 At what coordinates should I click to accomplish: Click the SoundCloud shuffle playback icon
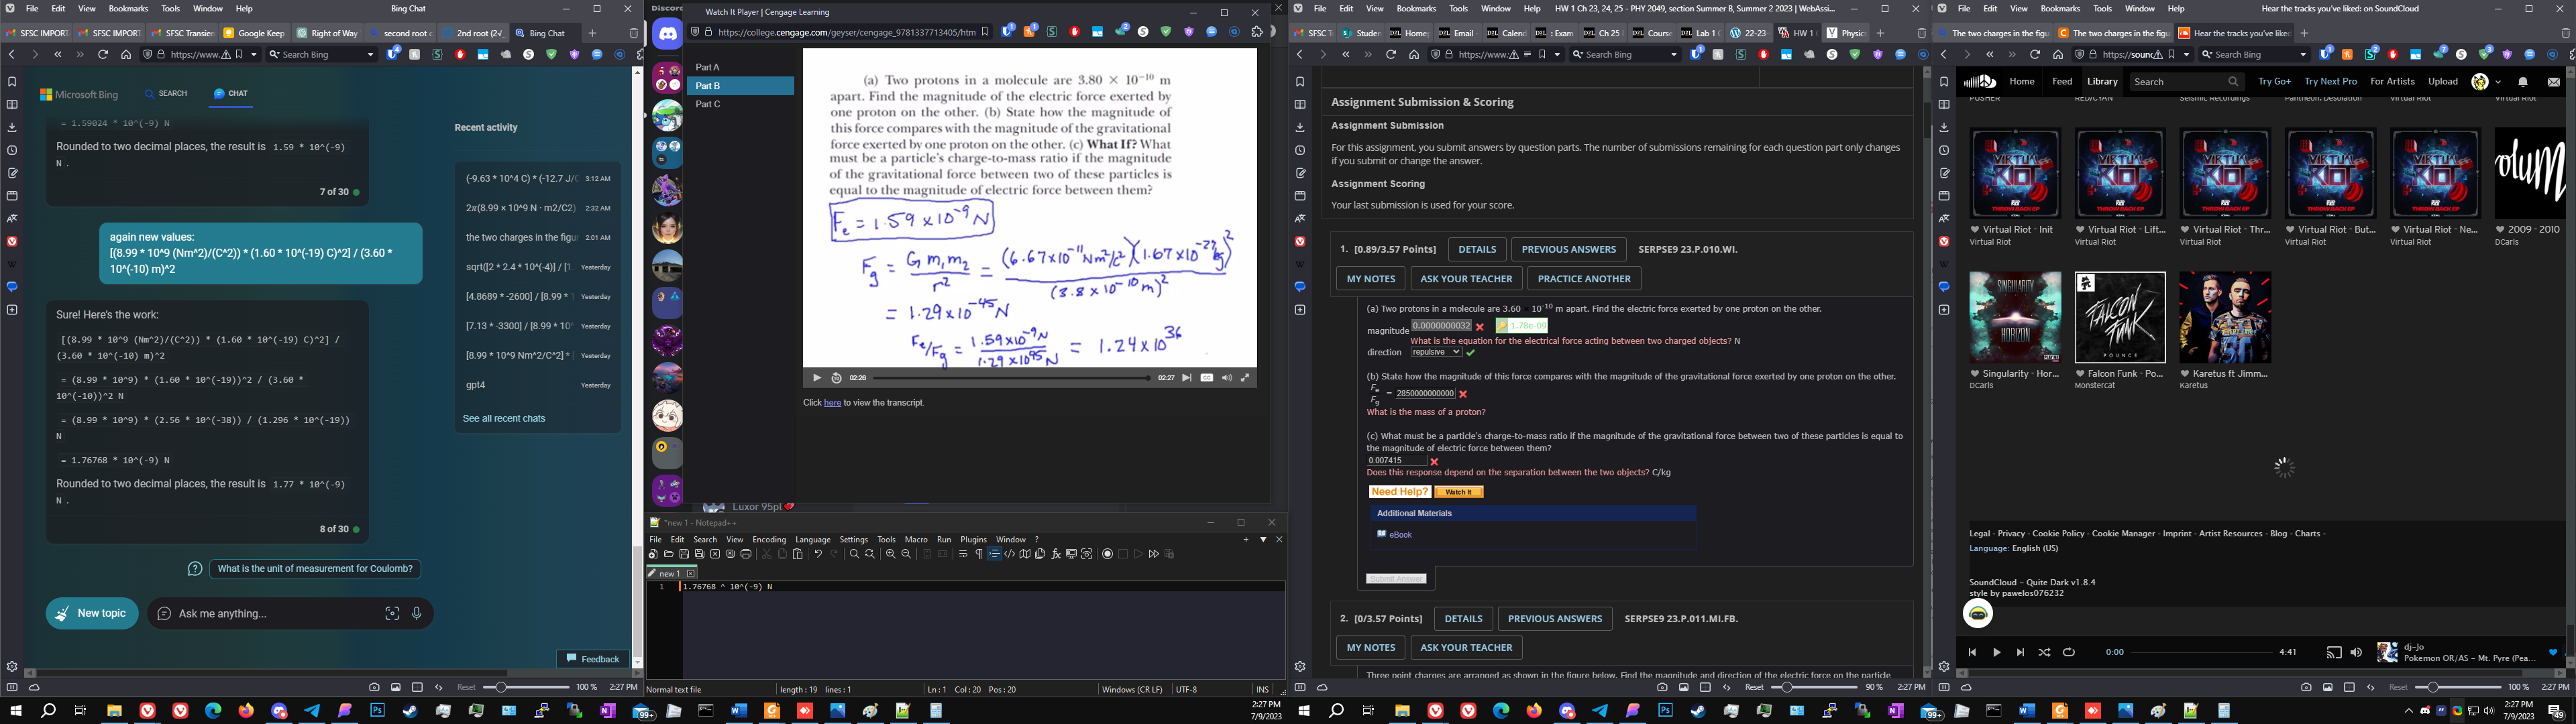(x=2044, y=652)
